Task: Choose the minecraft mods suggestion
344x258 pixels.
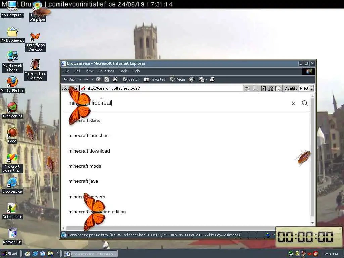Action: point(85,166)
